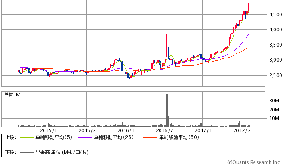Select the 単純移動平均(5) legend label
Screen dimensions: 290x164
pos(54,137)
